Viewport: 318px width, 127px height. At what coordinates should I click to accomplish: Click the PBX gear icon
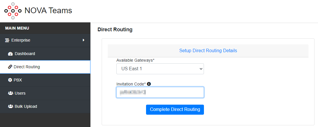(x=10, y=80)
